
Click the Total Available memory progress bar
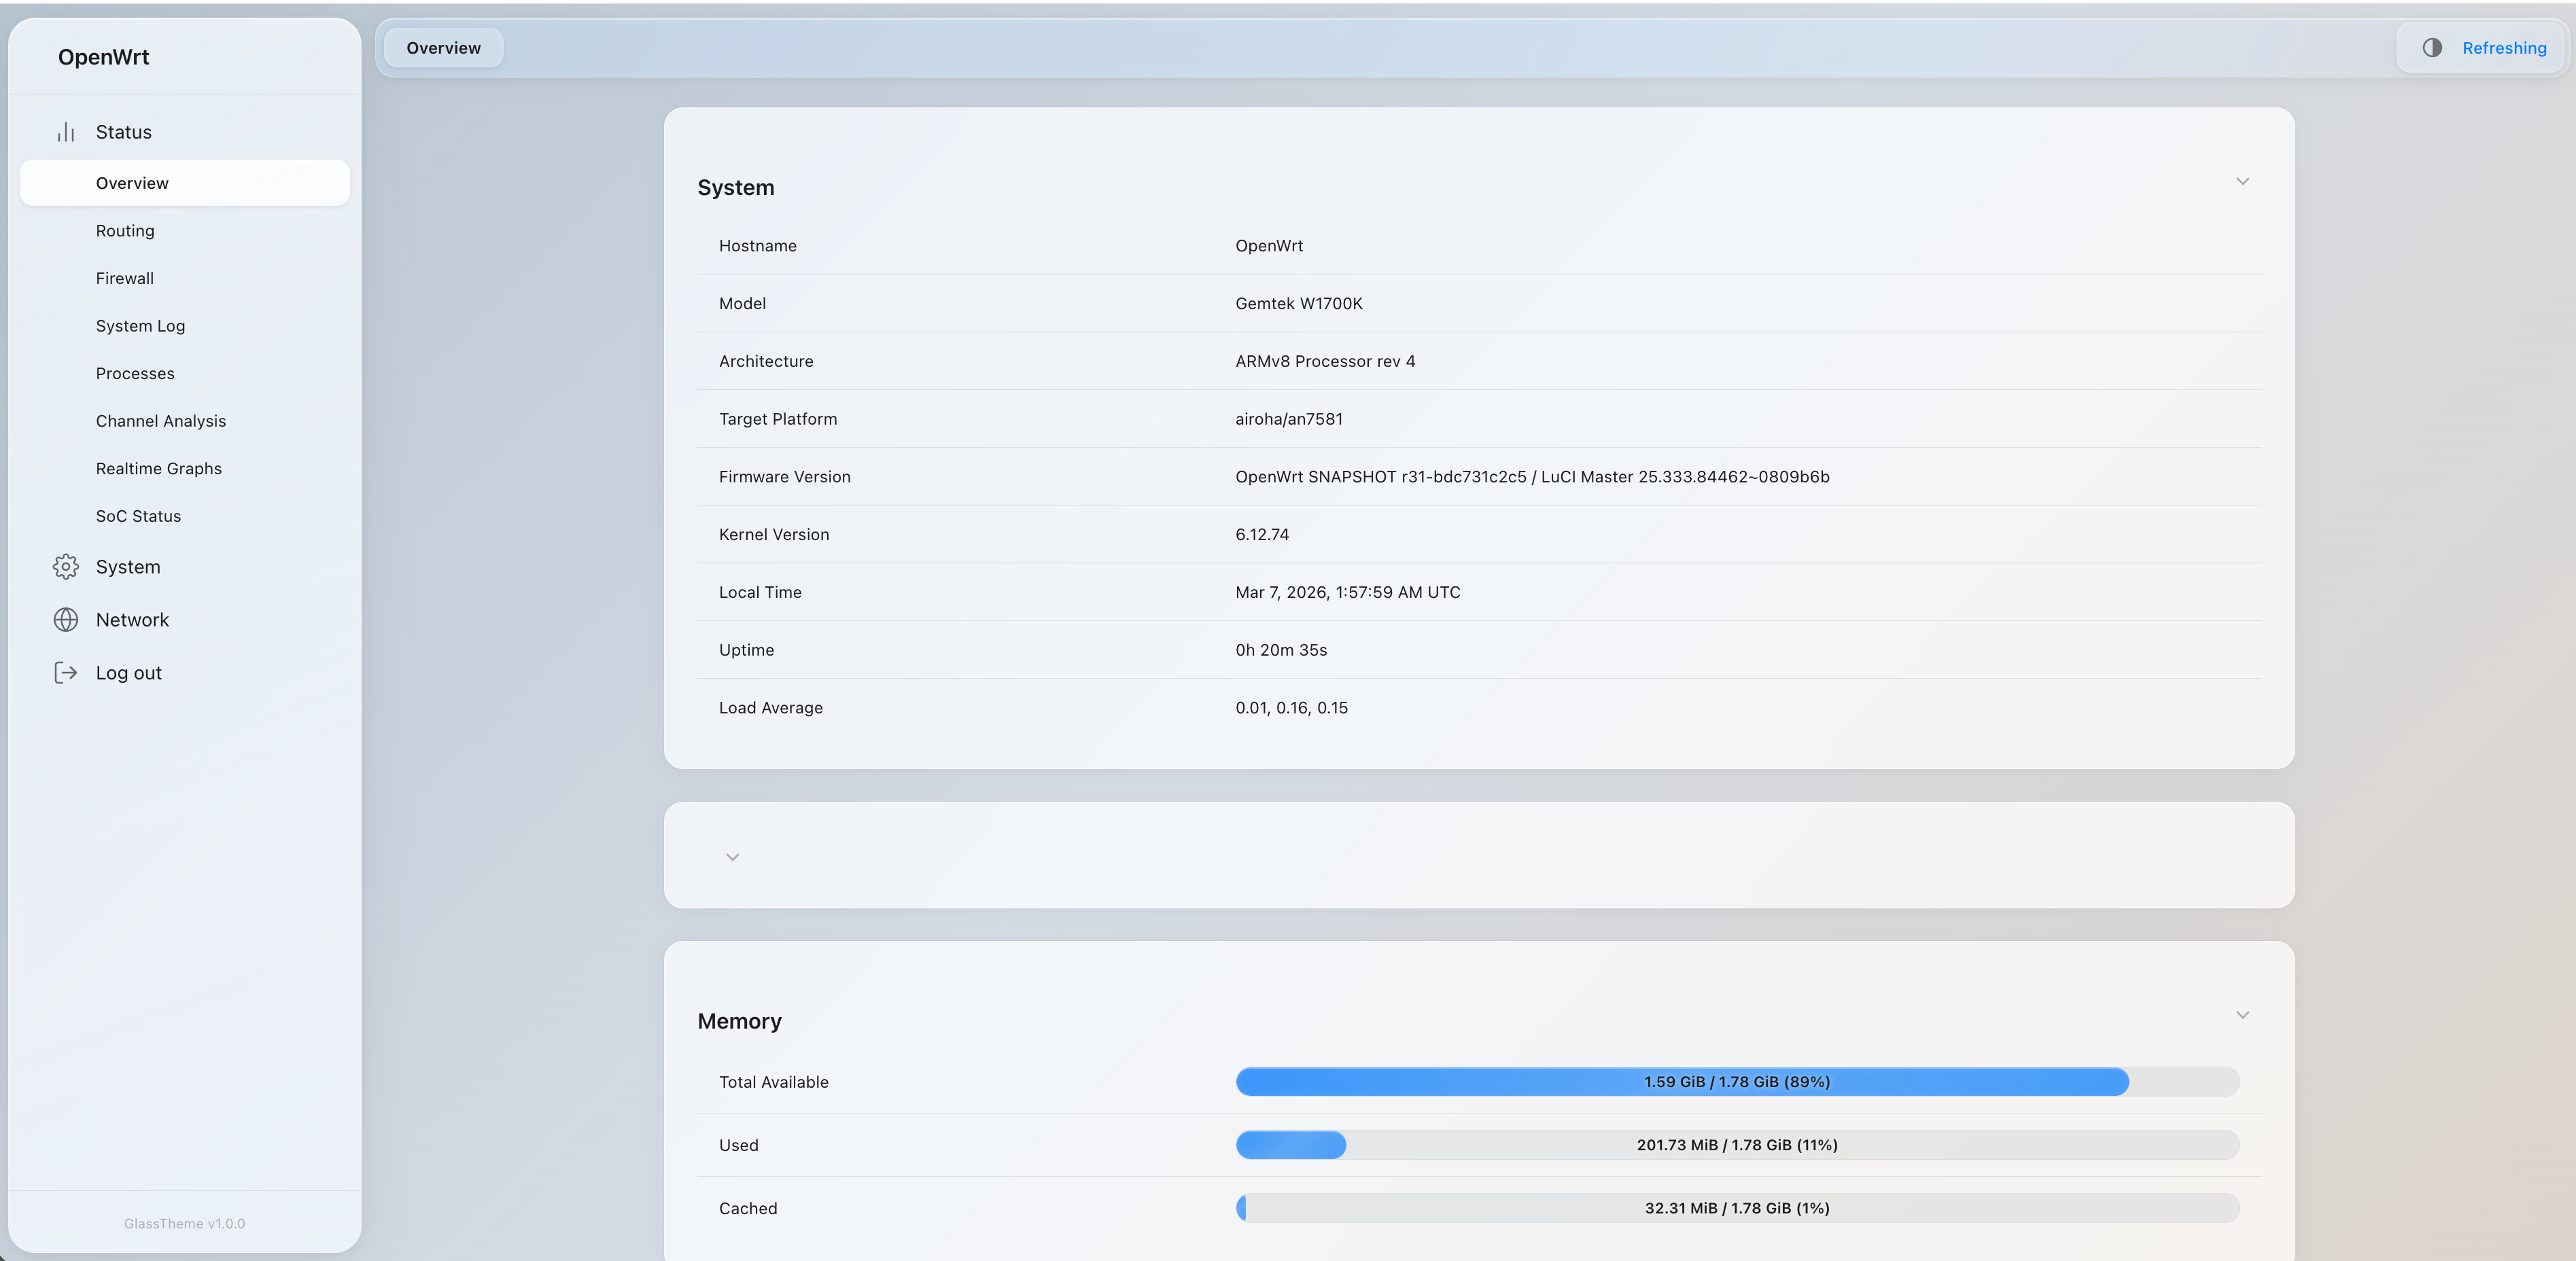point(1737,1082)
